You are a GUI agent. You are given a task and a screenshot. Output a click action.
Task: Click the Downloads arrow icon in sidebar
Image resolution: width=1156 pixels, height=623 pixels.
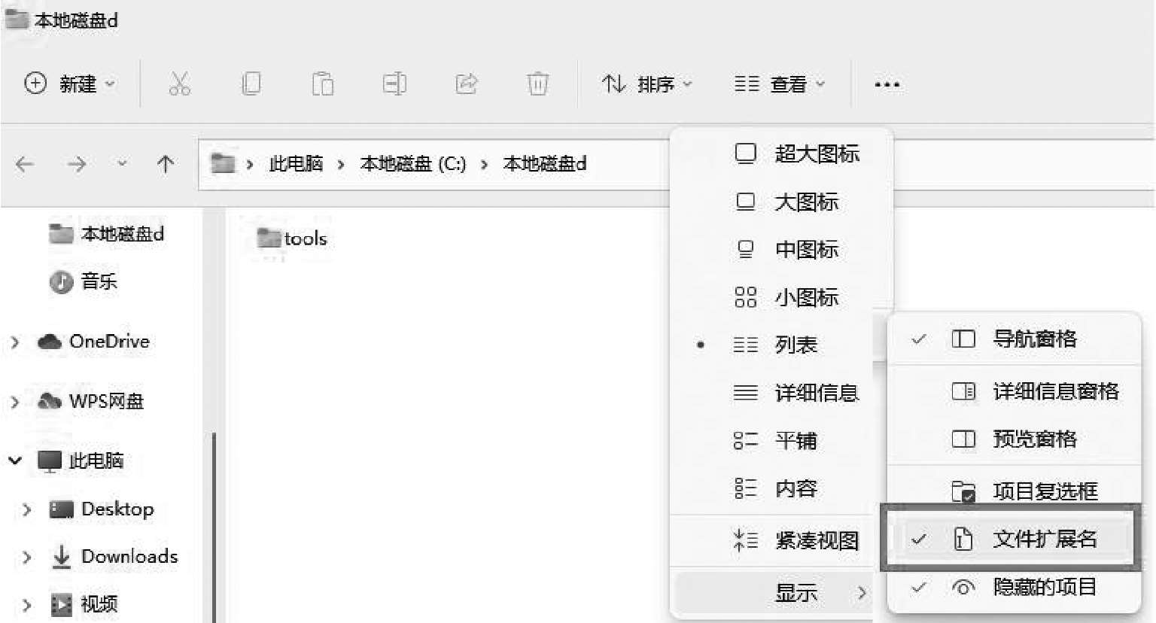[x=62, y=557]
